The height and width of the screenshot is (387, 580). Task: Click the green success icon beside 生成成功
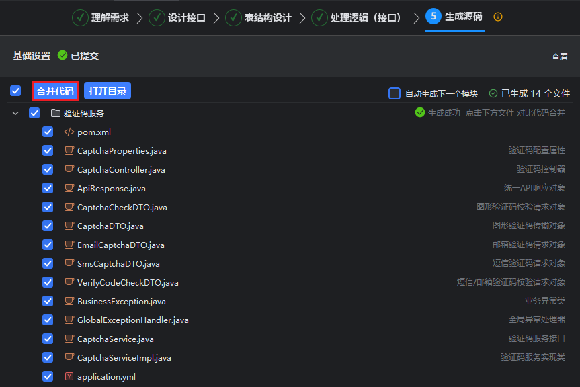(x=420, y=113)
